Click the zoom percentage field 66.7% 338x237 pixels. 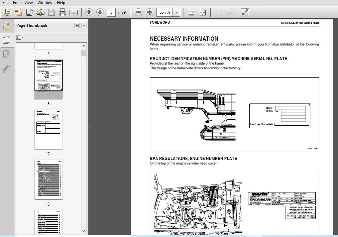[x=165, y=12]
